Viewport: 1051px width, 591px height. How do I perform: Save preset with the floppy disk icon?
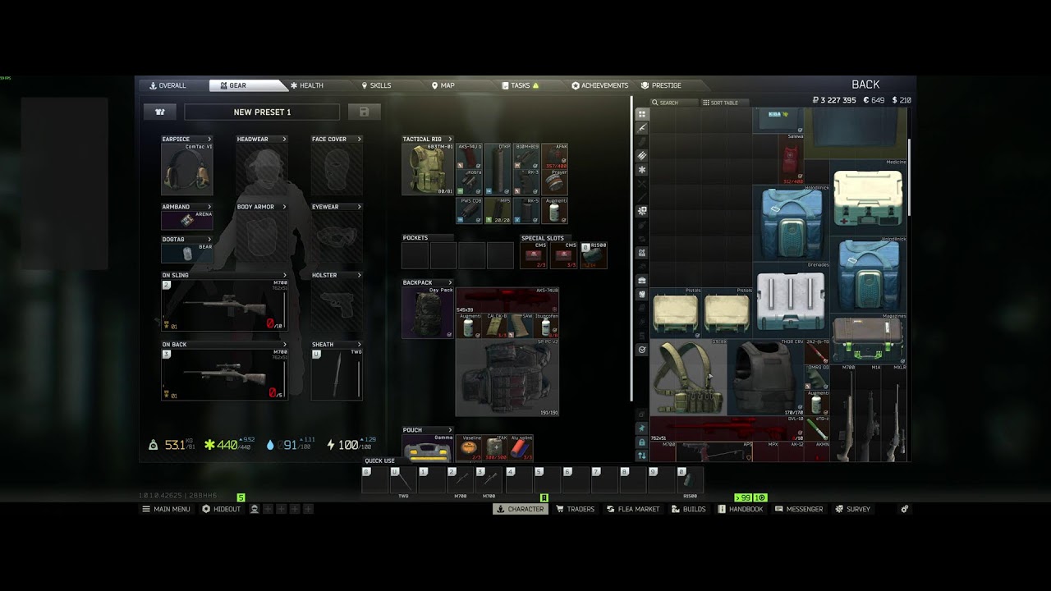pyautogui.click(x=365, y=112)
